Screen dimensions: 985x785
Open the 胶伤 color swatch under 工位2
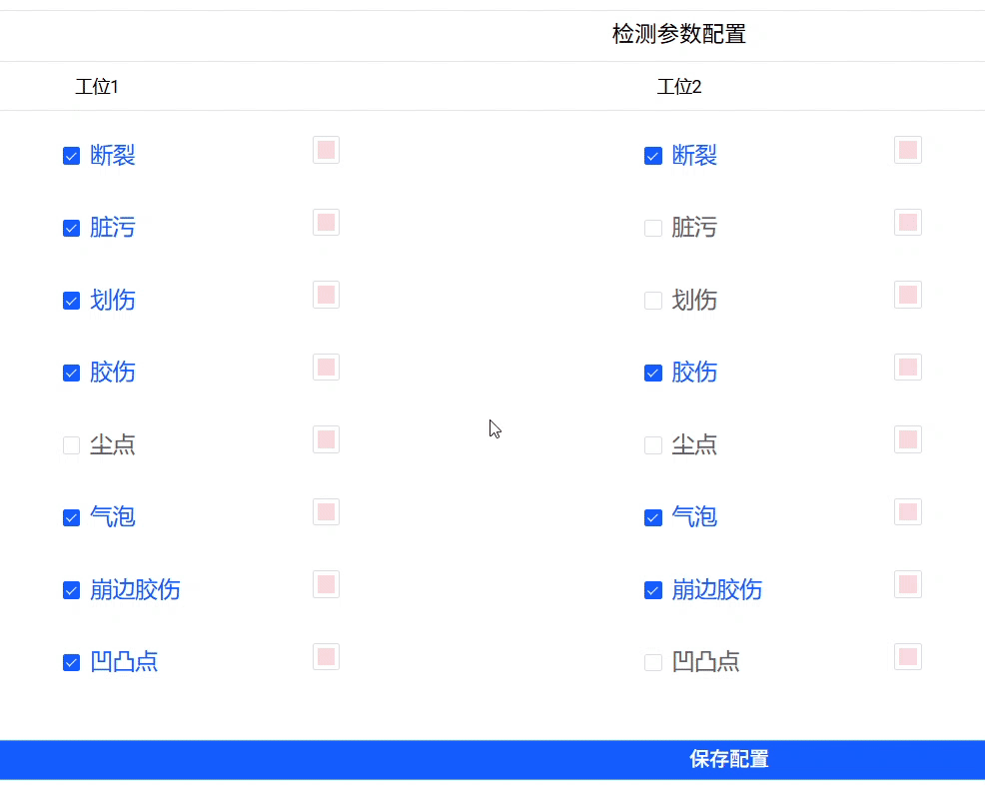point(907,367)
